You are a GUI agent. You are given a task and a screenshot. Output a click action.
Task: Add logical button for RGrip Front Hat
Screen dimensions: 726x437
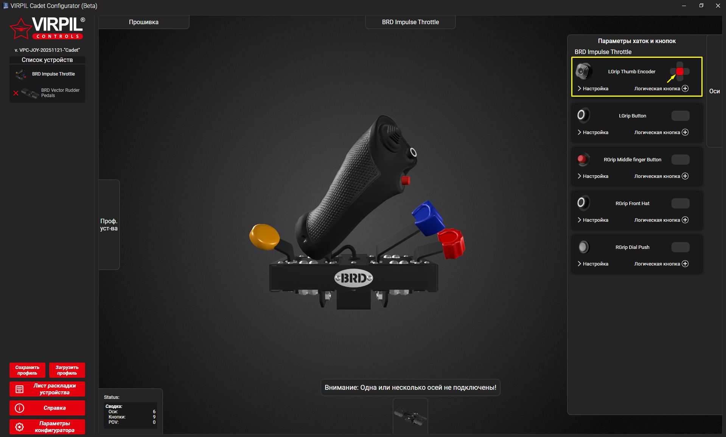point(685,220)
